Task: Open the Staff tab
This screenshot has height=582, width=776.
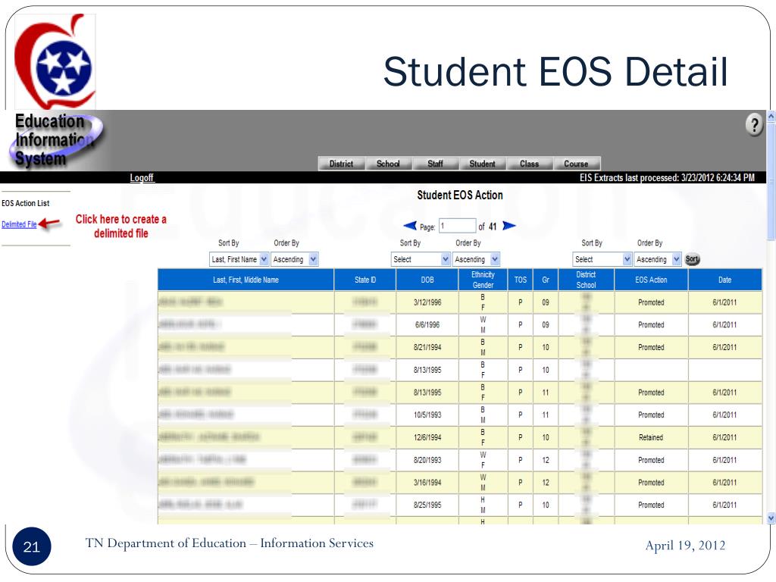Action: coord(435,164)
